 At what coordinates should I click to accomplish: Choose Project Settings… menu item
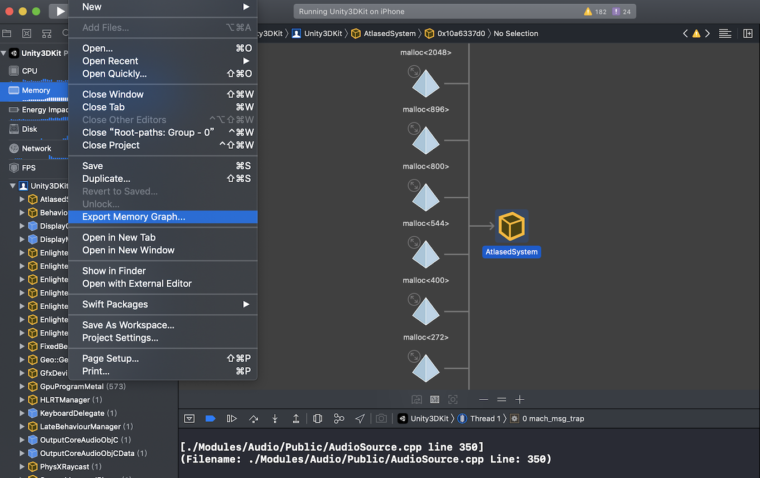coord(163,338)
